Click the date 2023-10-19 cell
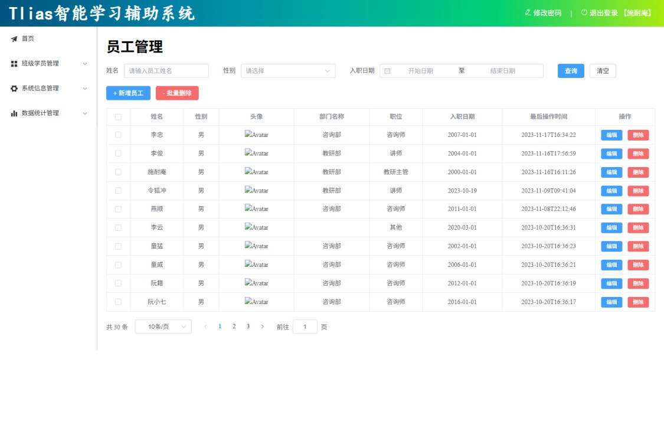664x421 pixels. [x=462, y=191]
